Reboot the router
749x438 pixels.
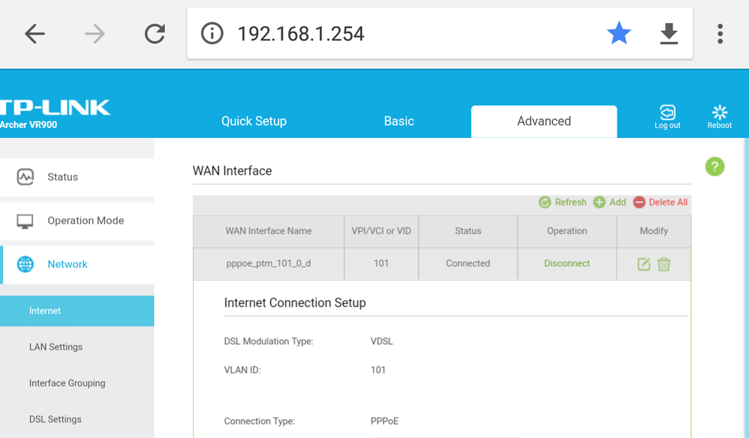(x=719, y=117)
